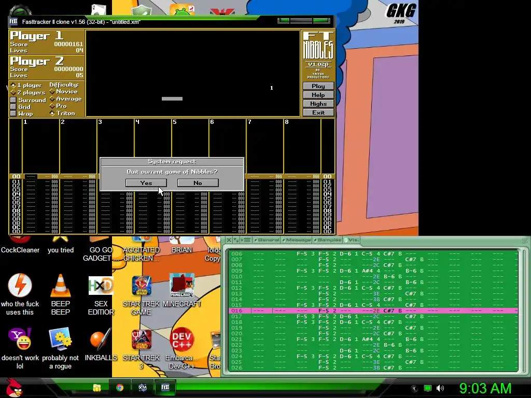The width and height of the screenshot is (531, 398).
Task: Select the BRIAN desktop shortcut
Action: 182,250
